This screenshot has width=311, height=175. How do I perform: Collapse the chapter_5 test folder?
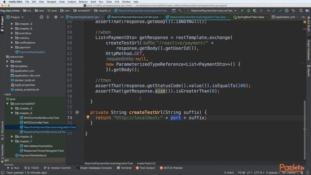coord(12,113)
